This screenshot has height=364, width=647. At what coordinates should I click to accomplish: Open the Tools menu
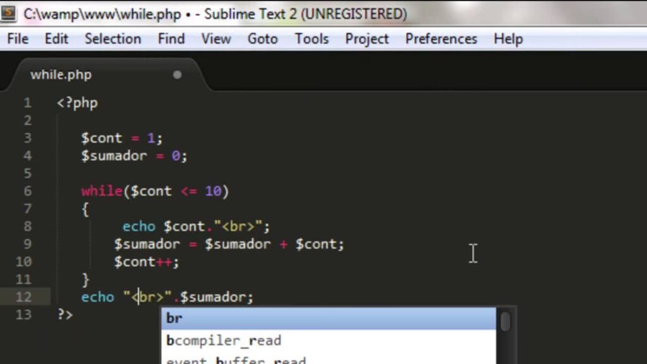[311, 39]
